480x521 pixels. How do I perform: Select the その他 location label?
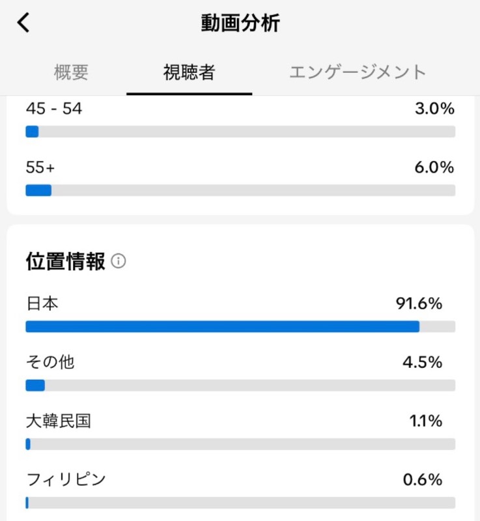[x=50, y=362]
